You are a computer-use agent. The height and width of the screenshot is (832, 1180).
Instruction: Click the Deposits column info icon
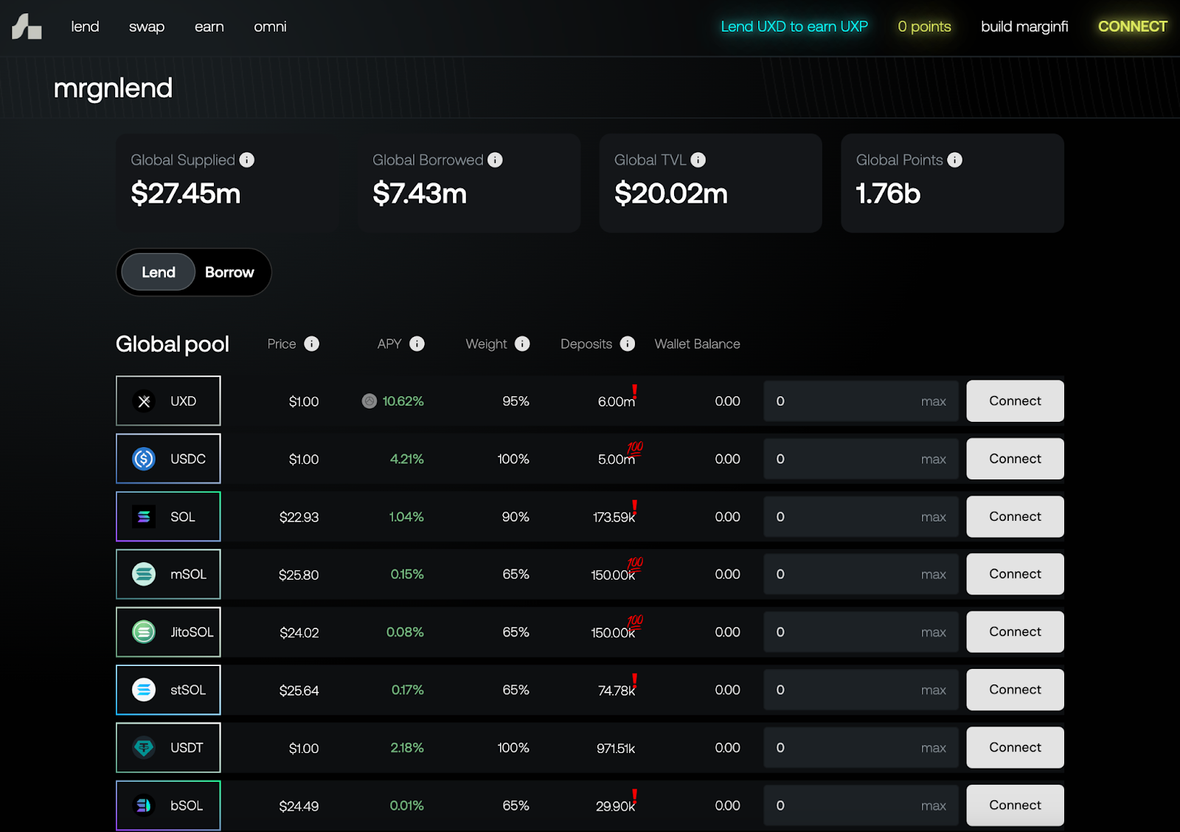click(x=628, y=344)
